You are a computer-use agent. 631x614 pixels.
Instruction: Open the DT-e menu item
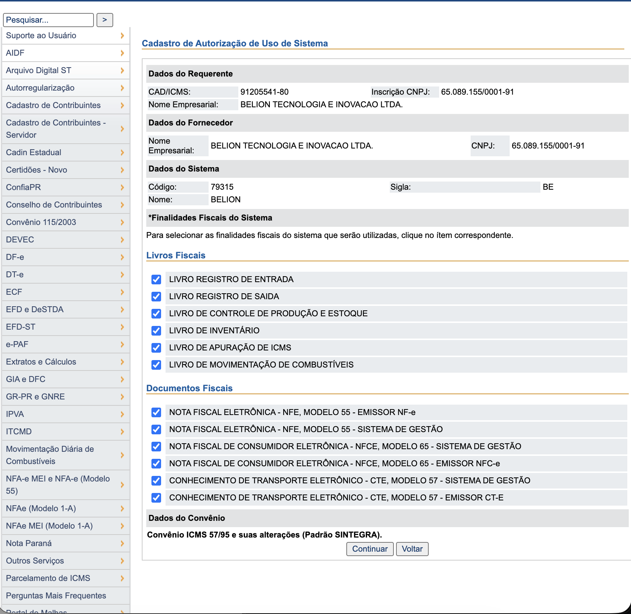[66, 275]
